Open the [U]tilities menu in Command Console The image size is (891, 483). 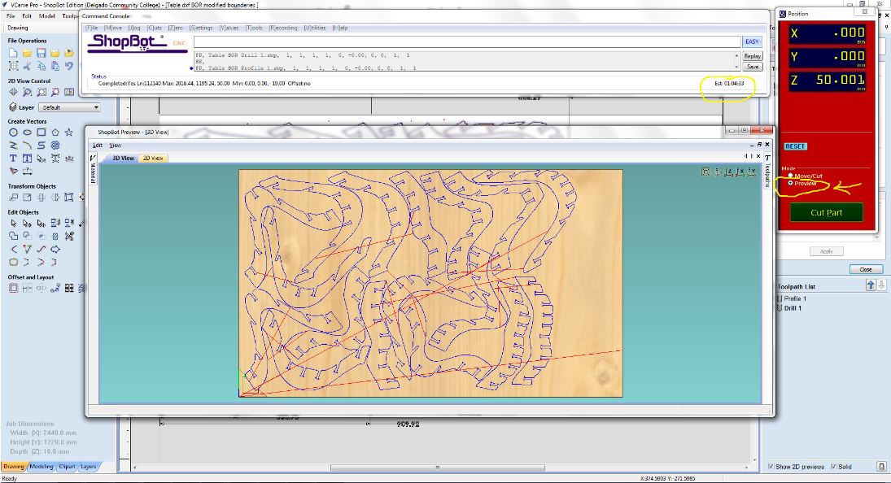(x=315, y=28)
